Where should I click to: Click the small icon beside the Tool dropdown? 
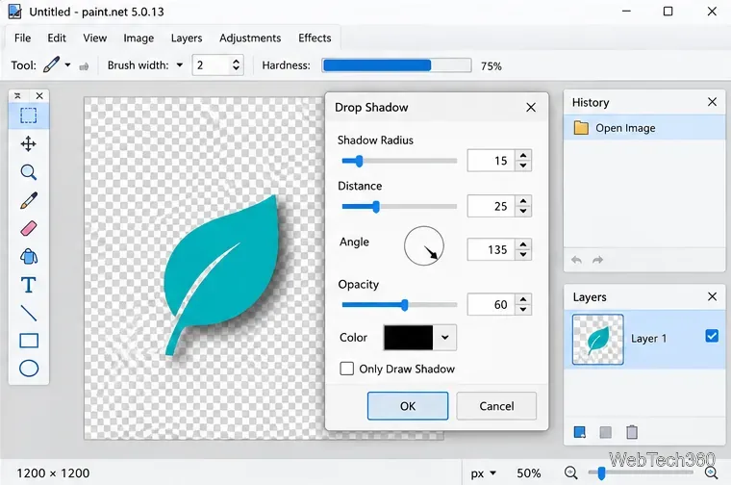tap(84, 66)
